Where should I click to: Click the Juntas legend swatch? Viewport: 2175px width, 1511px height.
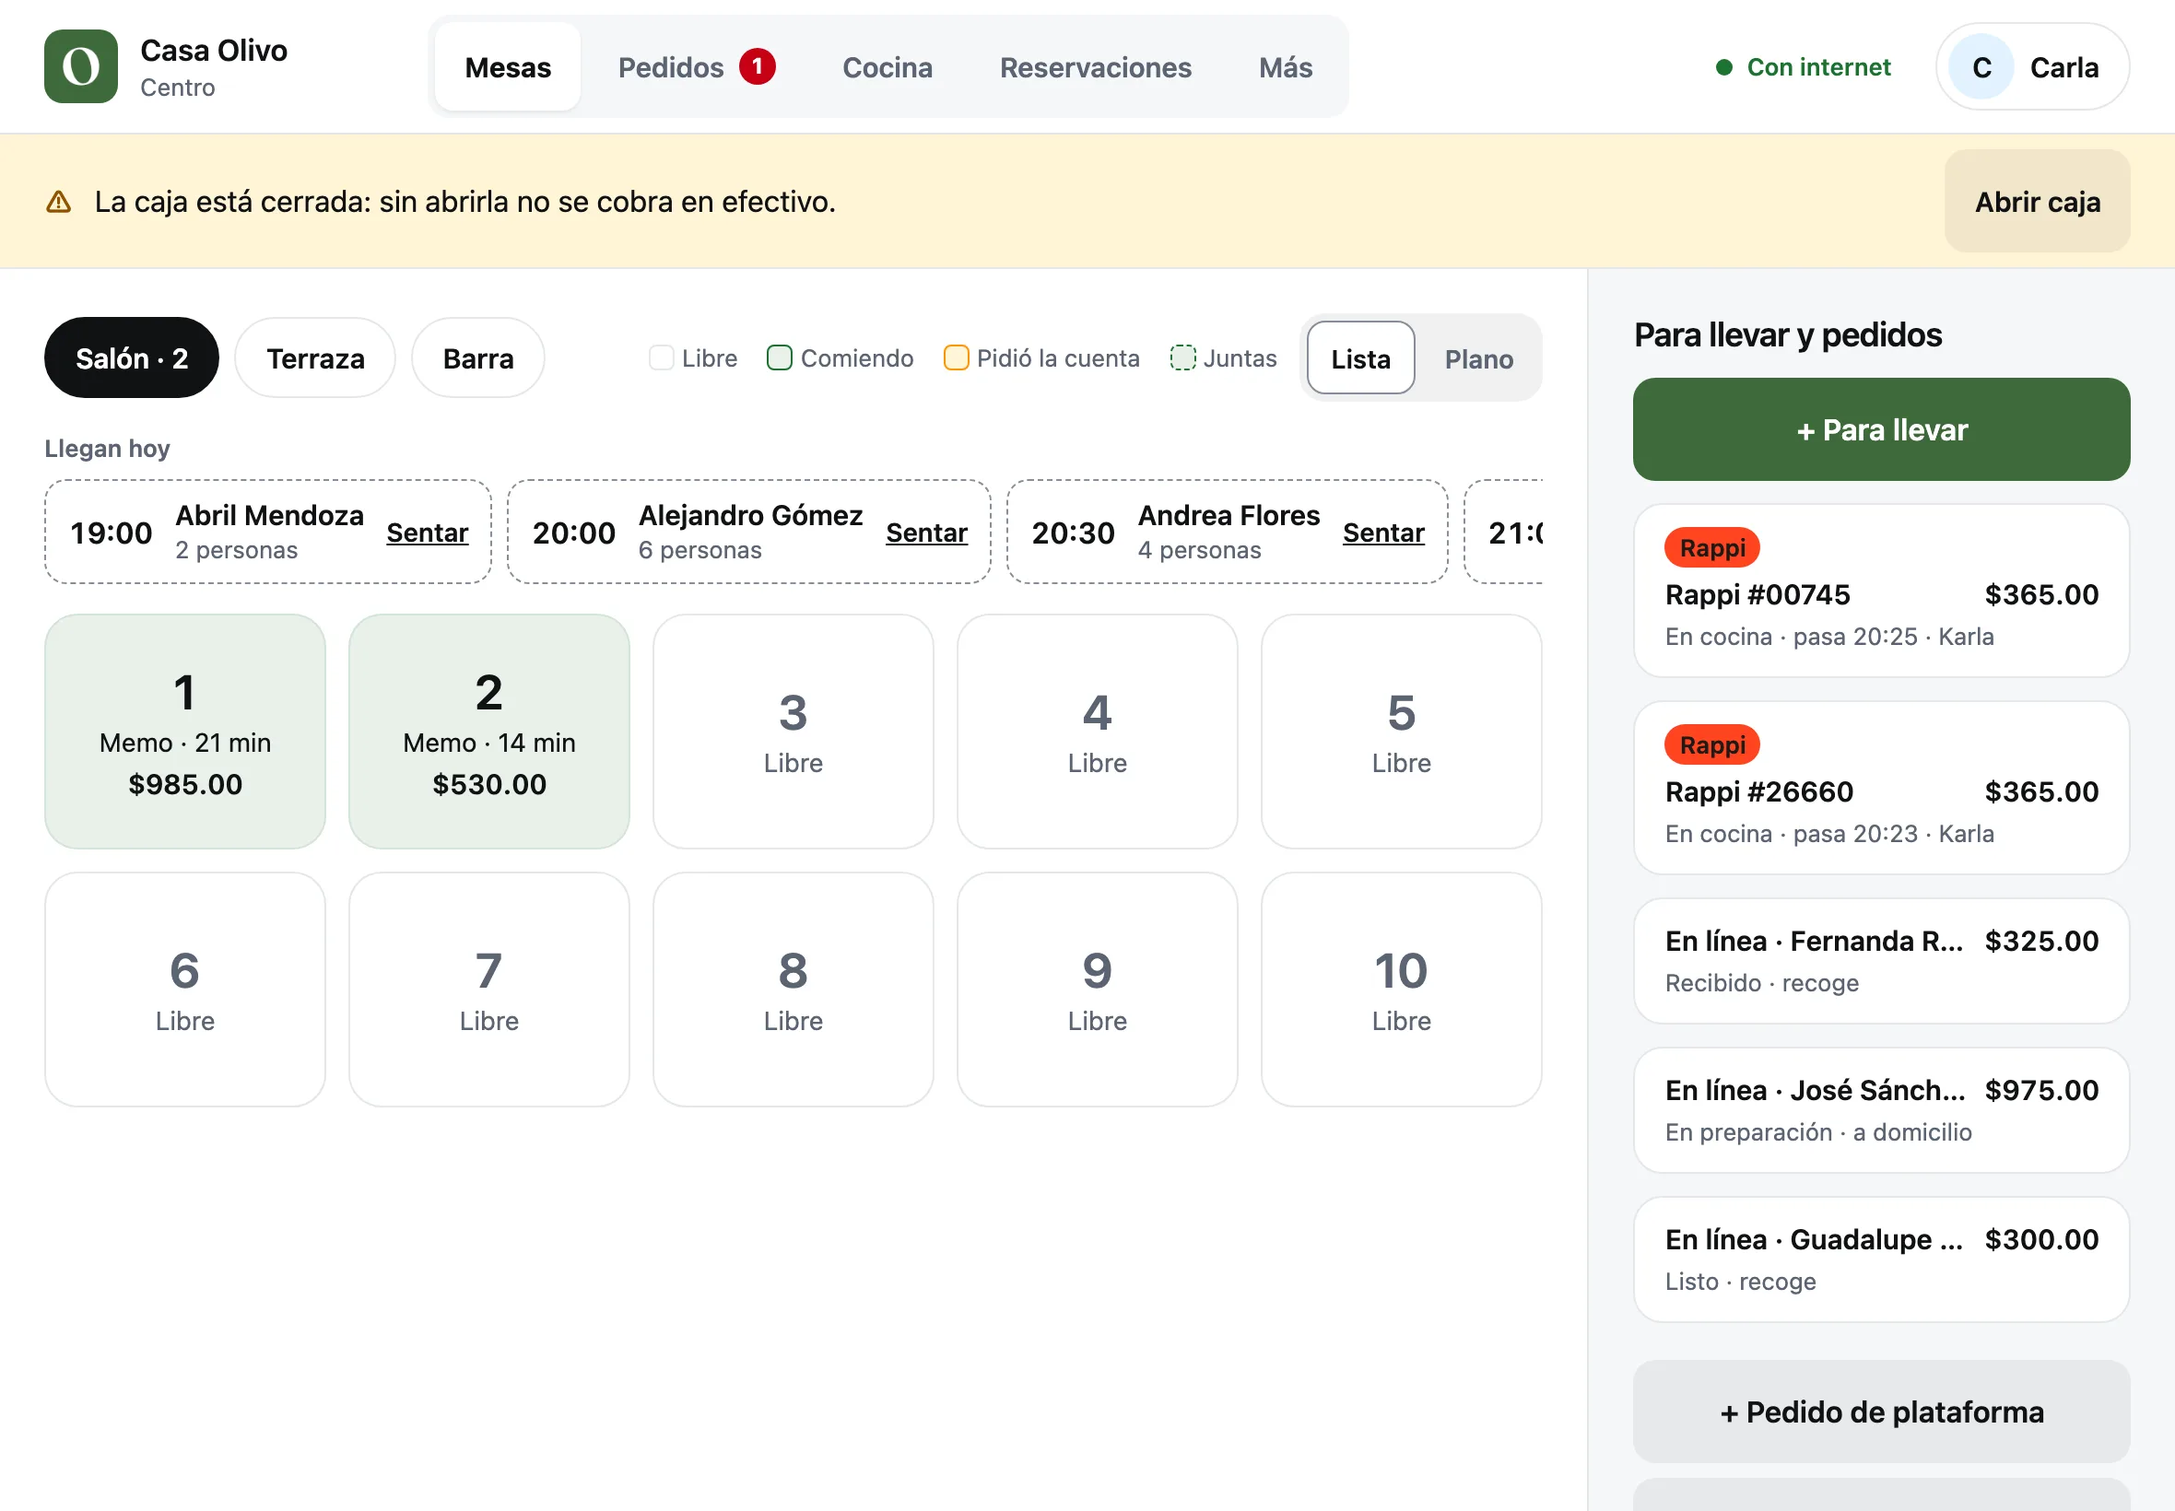coord(1182,357)
